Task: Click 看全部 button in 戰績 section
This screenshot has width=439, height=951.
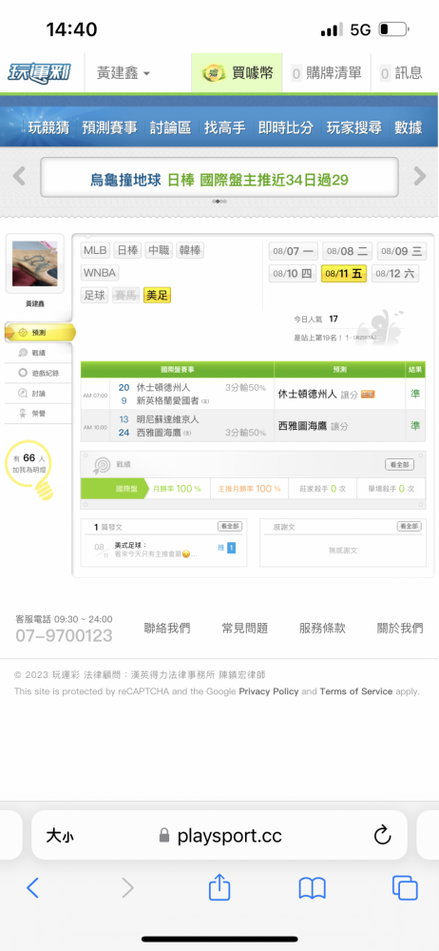Action: 400,465
